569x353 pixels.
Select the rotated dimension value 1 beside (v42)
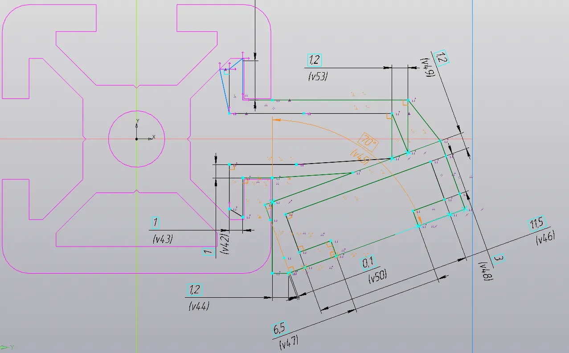pos(208,252)
